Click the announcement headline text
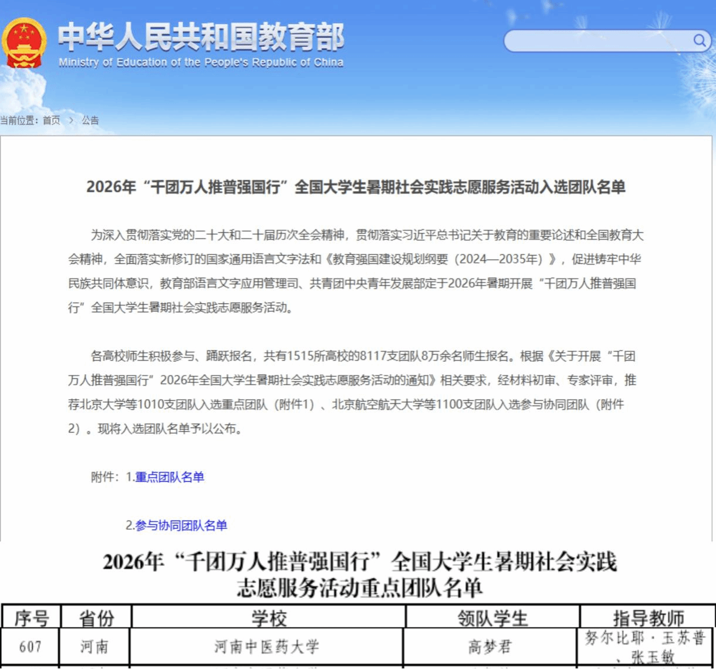This screenshot has height=669, width=716. 356,187
